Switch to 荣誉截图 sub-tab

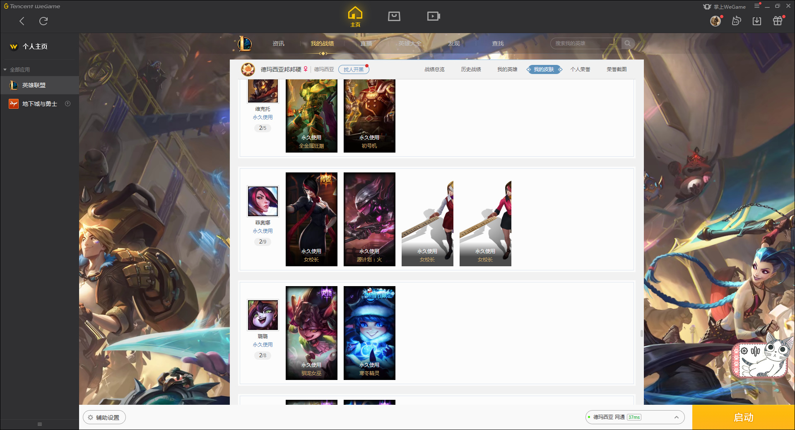617,69
